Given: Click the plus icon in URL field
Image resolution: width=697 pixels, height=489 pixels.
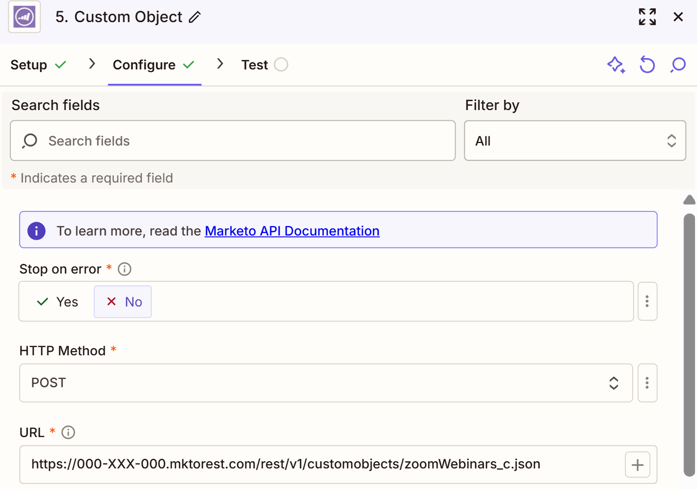Looking at the screenshot, I should (637, 465).
